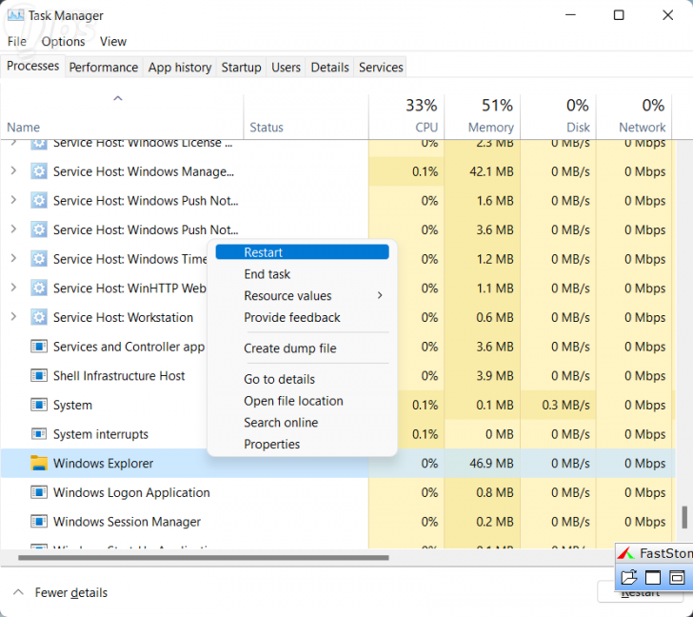Select the System interrupts row

[338, 434]
